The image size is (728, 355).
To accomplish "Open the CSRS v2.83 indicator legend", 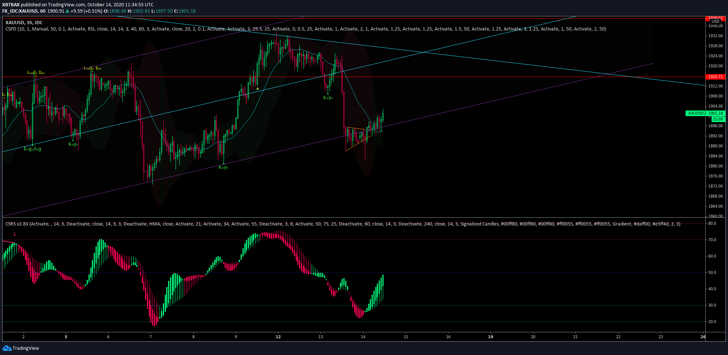I will point(343,224).
